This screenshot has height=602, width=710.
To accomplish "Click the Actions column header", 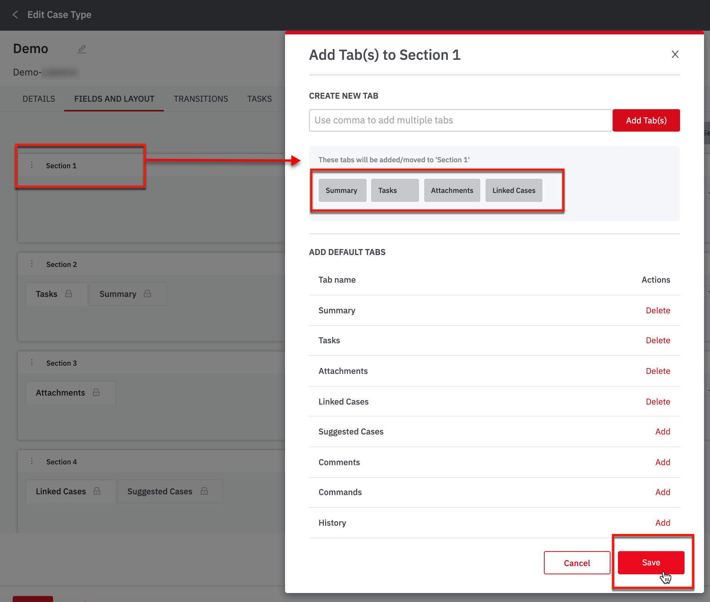I will (x=656, y=280).
